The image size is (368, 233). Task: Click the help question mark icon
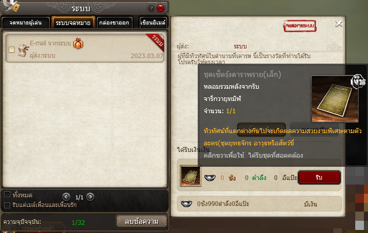151,9
